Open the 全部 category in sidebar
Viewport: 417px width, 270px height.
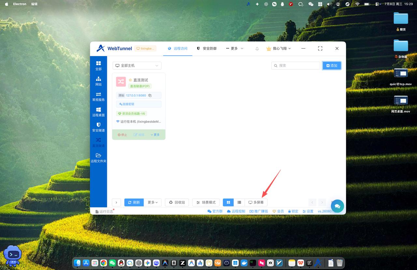pyautogui.click(x=98, y=66)
